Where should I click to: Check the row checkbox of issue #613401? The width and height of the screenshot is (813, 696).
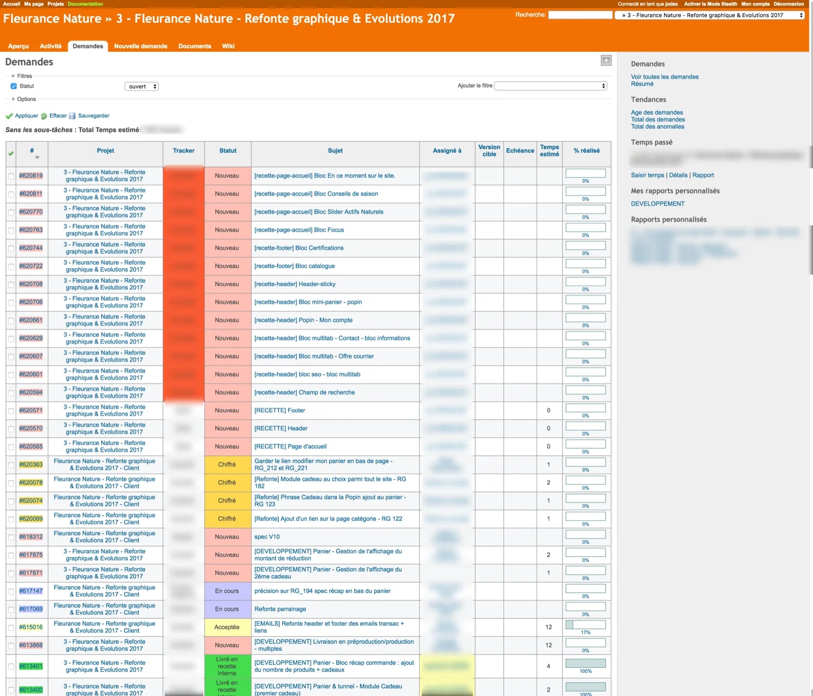(x=11, y=666)
